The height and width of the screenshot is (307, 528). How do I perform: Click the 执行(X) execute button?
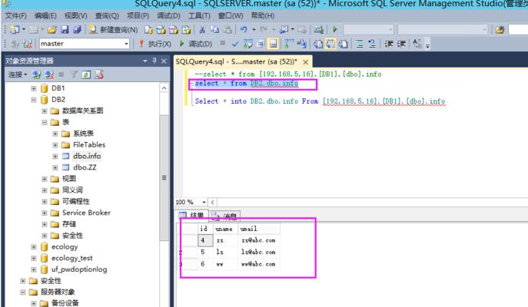tap(155, 44)
